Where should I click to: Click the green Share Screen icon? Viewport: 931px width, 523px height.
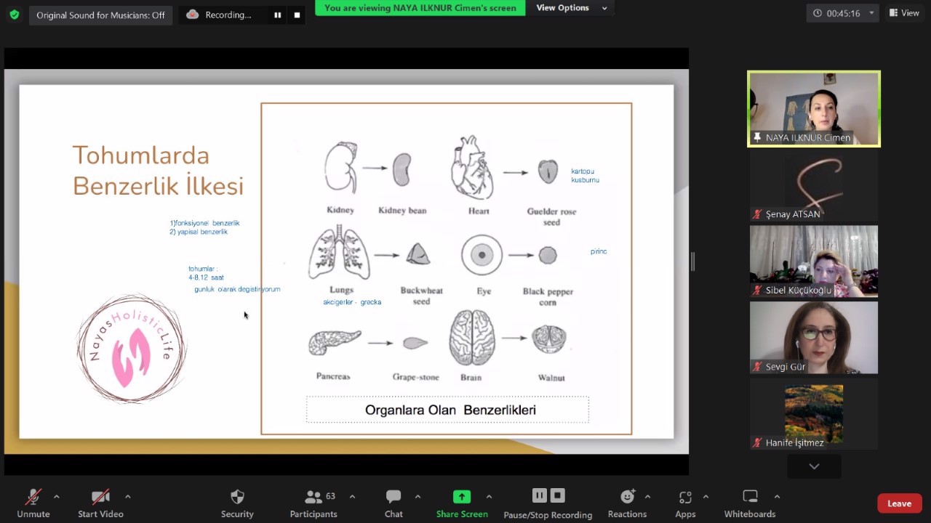pyautogui.click(x=462, y=497)
